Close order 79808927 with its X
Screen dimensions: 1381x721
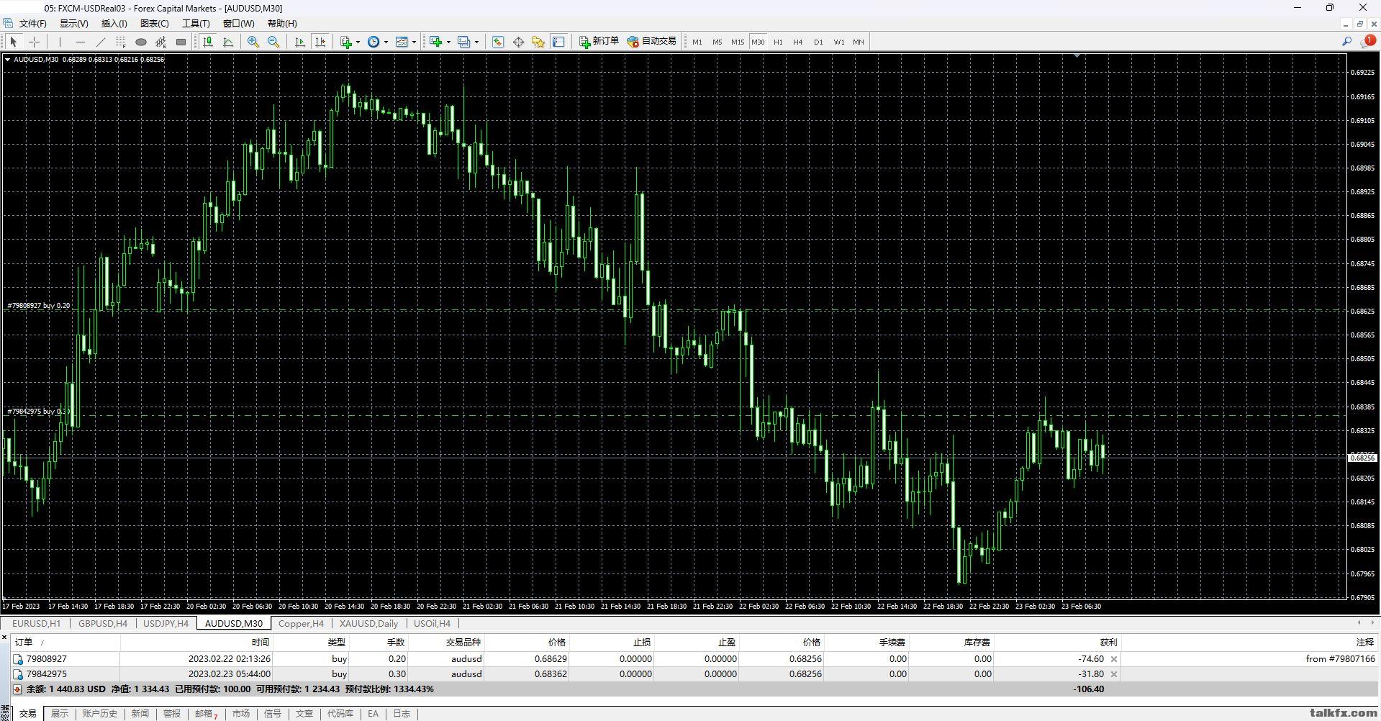point(1114,659)
